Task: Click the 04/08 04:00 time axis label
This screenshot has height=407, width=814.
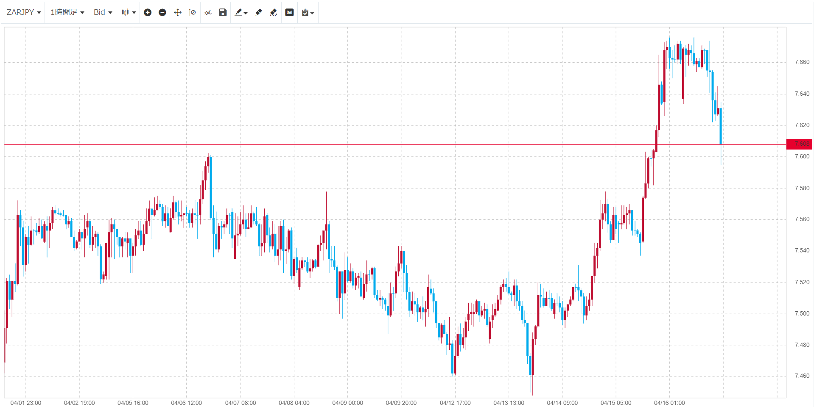Action: pos(294,403)
